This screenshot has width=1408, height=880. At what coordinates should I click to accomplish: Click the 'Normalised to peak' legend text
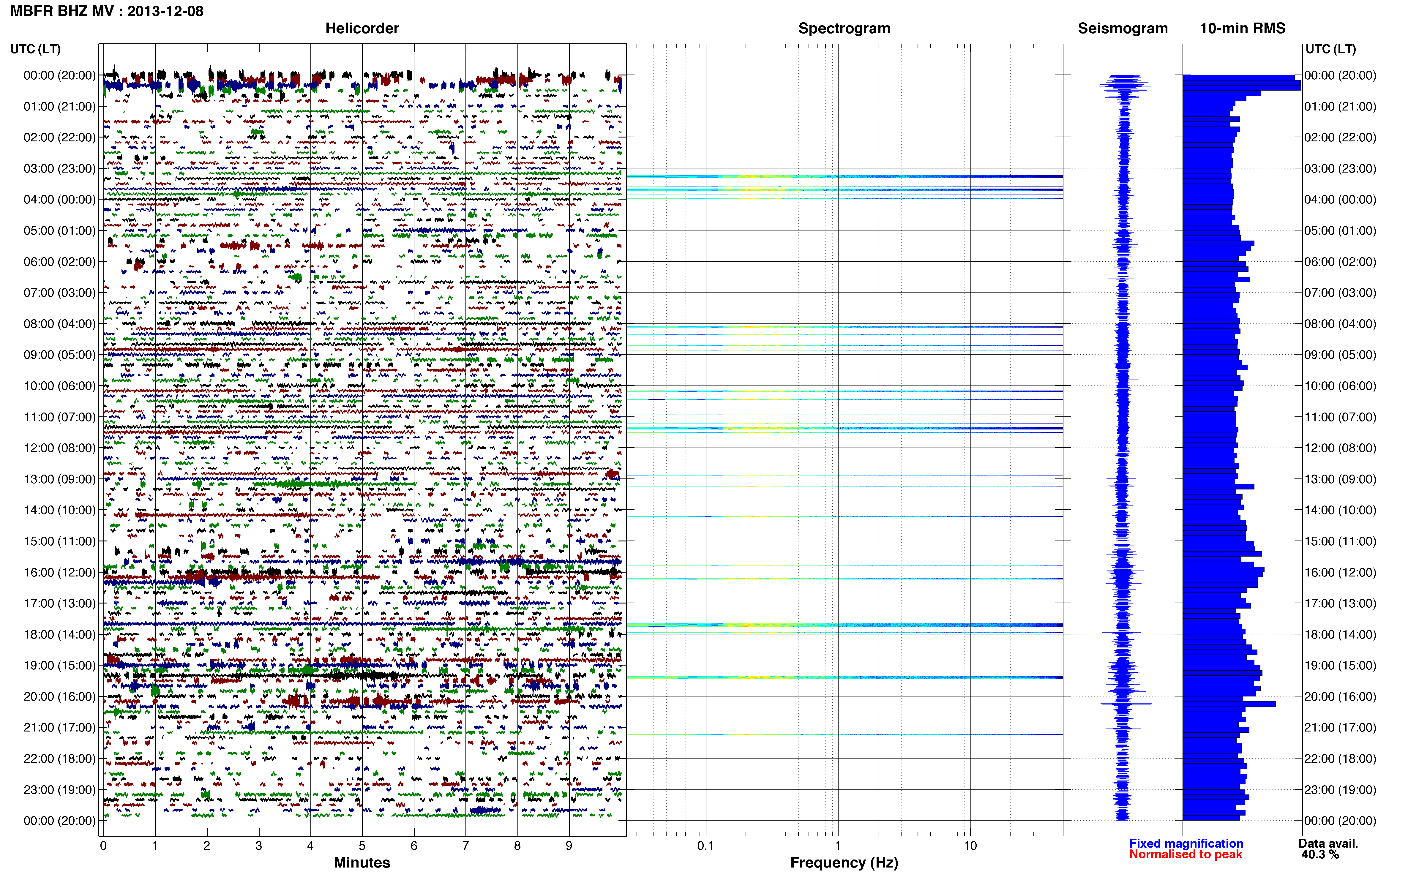tap(1186, 854)
